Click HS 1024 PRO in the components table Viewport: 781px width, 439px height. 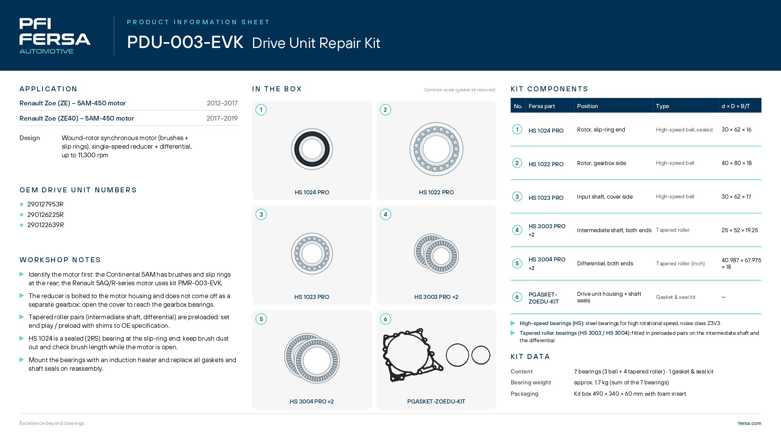(546, 131)
